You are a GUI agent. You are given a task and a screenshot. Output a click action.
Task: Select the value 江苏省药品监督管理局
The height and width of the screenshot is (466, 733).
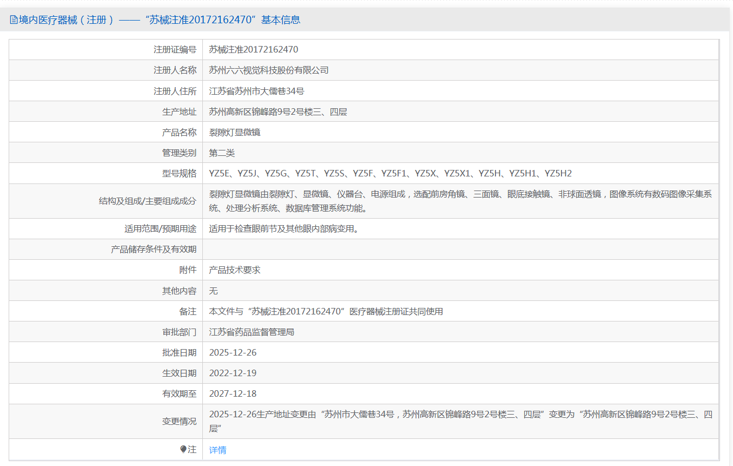coord(252,332)
